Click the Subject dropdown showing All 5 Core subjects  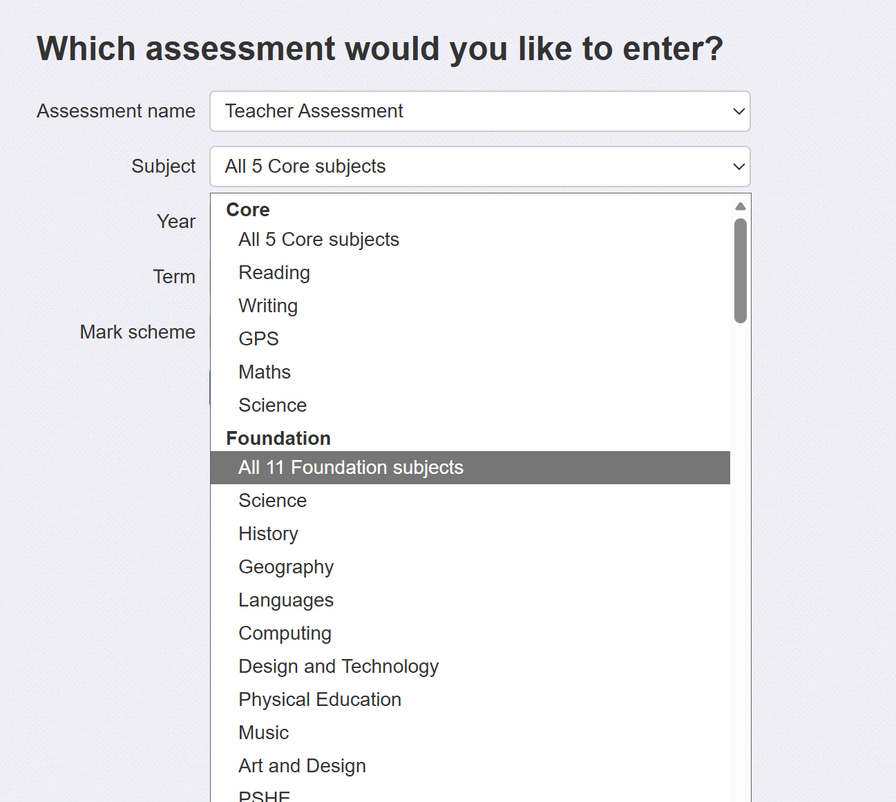click(479, 166)
